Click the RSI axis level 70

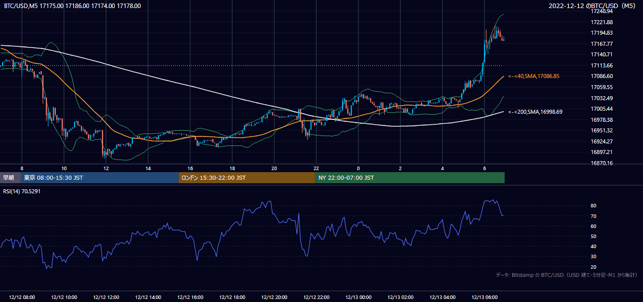[594, 216]
